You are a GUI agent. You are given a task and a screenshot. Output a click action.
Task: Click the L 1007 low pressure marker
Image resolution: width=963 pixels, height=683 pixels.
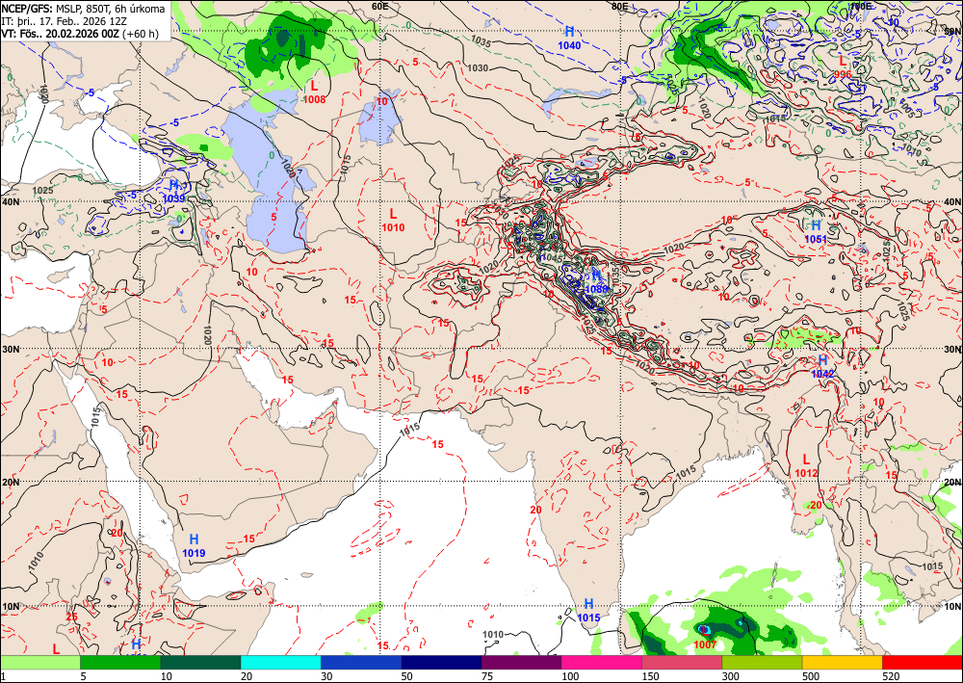[705, 637]
